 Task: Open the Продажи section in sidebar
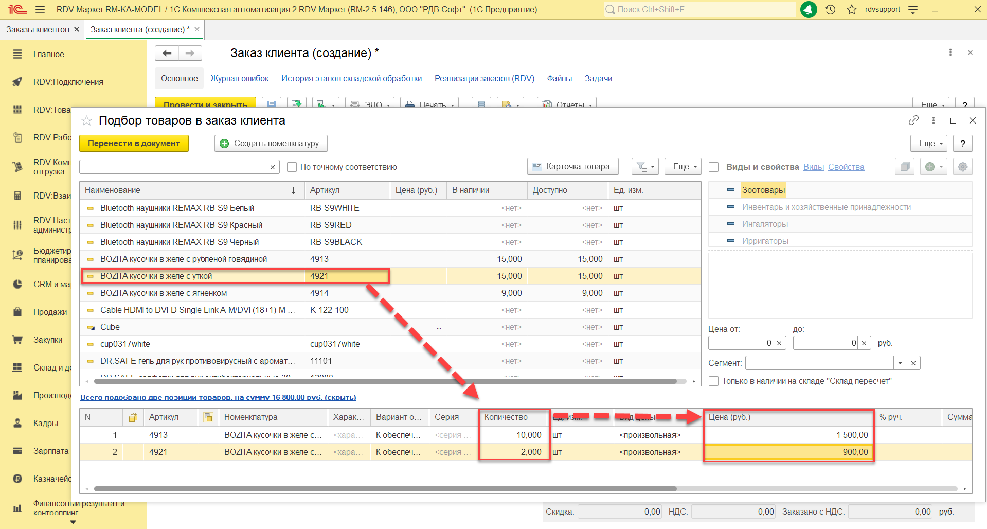pos(50,312)
